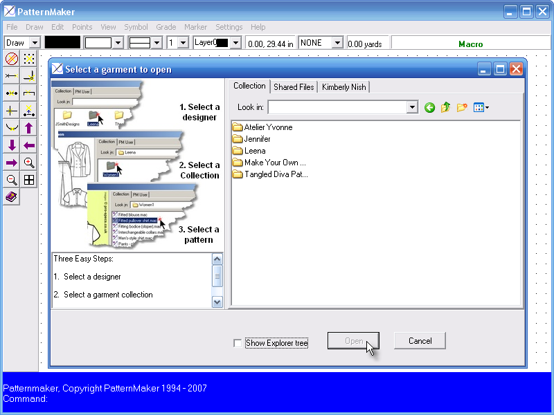Click the up one level folder icon

pyautogui.click(x=445, y=108)
